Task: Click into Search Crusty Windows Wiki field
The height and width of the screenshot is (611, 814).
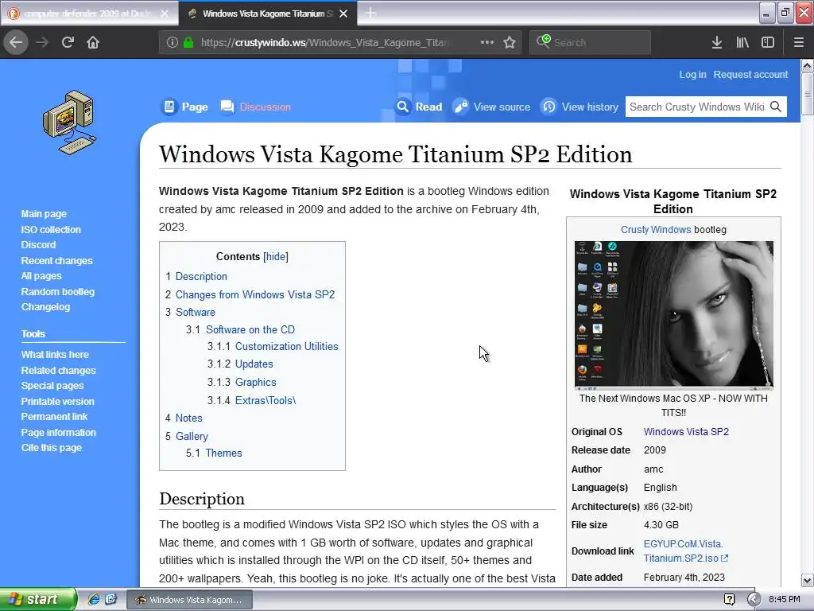Action: tap(696, 107)
